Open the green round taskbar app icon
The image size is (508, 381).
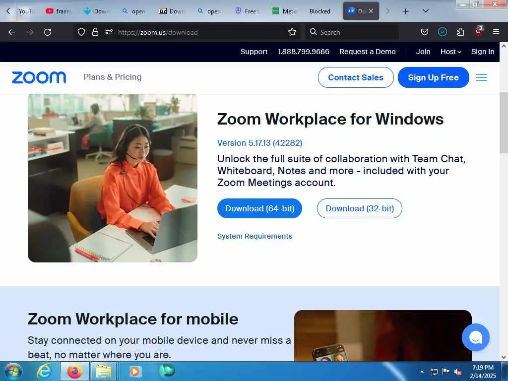click(167, 371)
